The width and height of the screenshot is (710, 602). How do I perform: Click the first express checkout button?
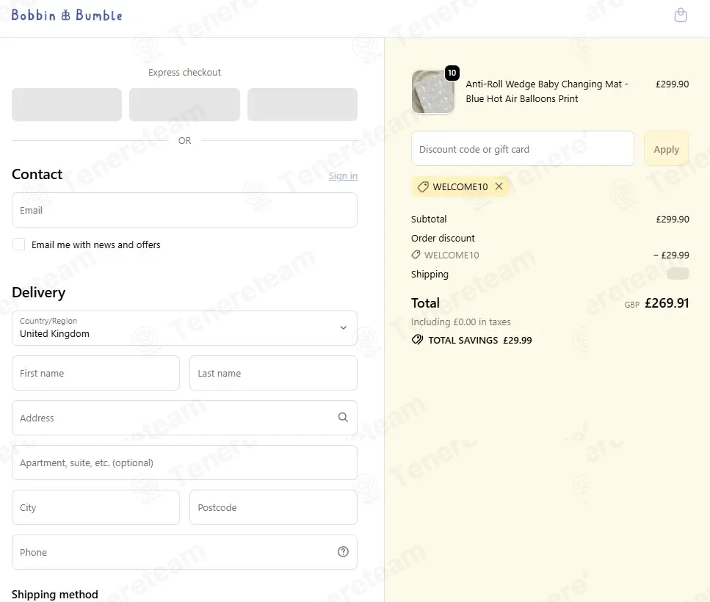pyautogui.click(x=67, y=105)
